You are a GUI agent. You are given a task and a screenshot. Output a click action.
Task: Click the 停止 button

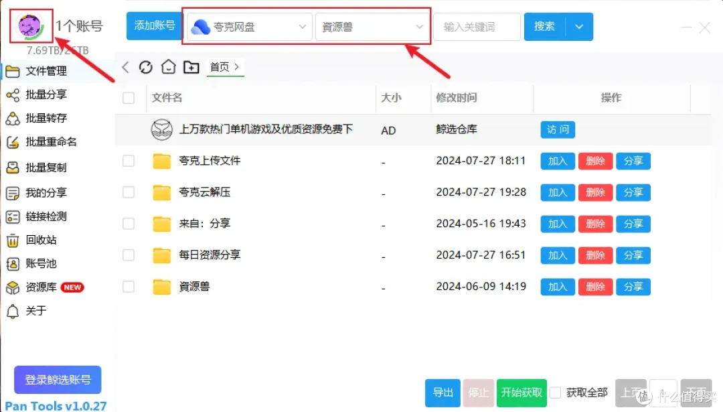tap(478, 393)
